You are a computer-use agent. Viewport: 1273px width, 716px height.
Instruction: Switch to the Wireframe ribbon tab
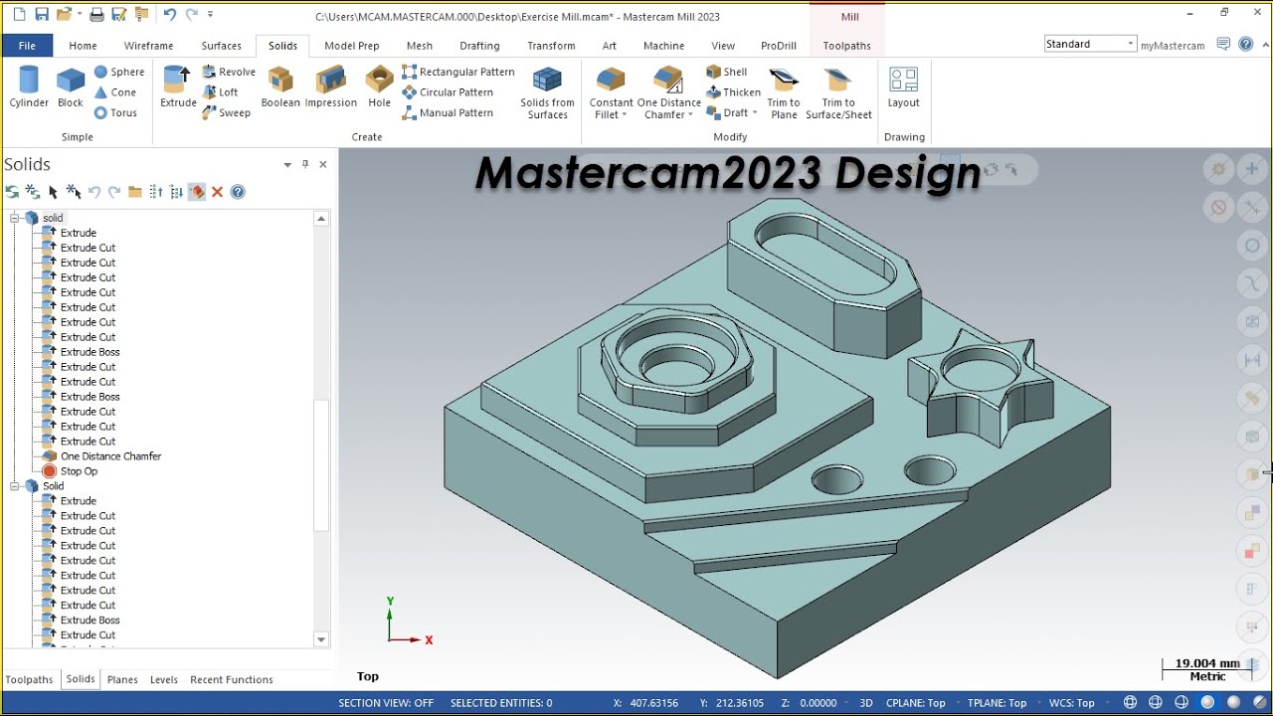tap(148, 46)
